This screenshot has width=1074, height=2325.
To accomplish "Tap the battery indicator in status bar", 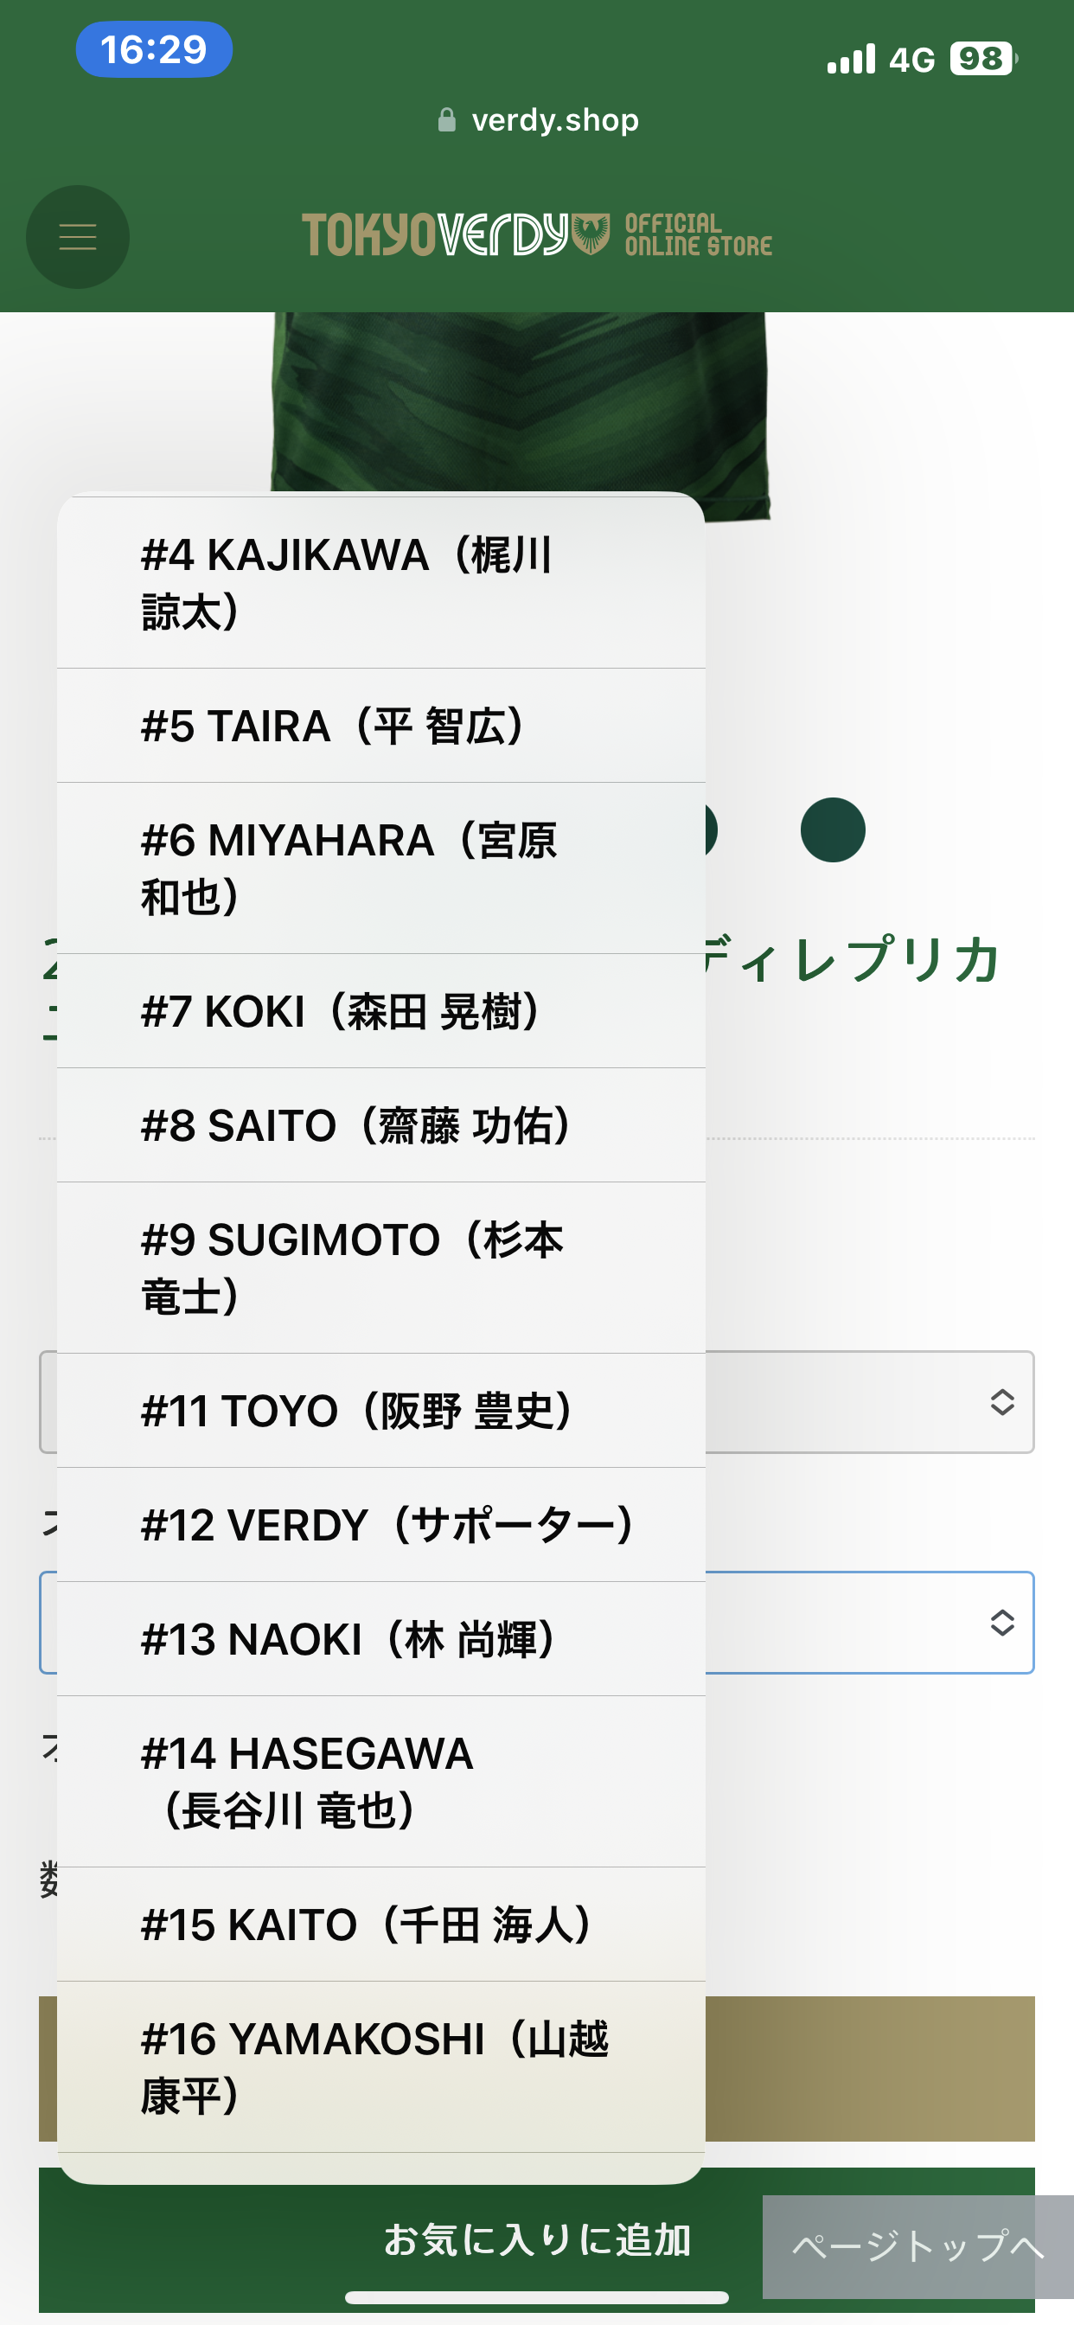I will pos(984,60).
